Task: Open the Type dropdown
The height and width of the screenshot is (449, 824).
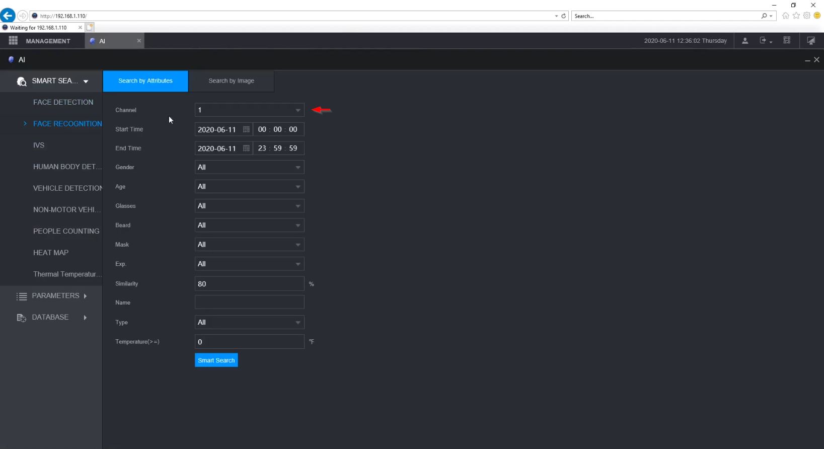Action: 249,322
